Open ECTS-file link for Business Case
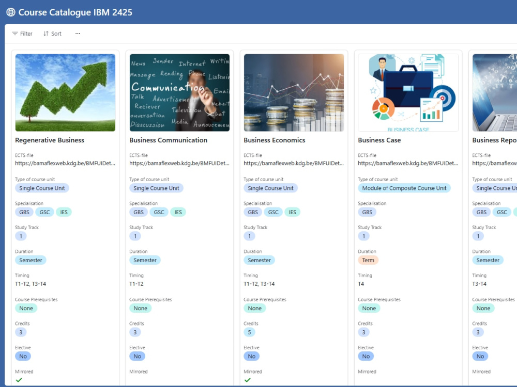The height and width of the screenshot is (387, 517). click(x=408, y=163)
